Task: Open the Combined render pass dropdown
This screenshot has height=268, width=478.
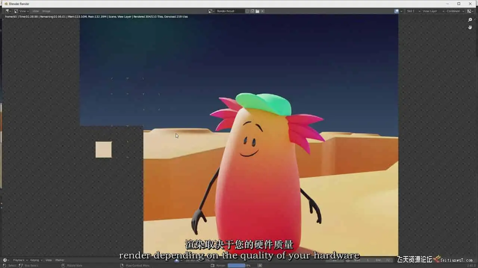Action: [455, 11]
